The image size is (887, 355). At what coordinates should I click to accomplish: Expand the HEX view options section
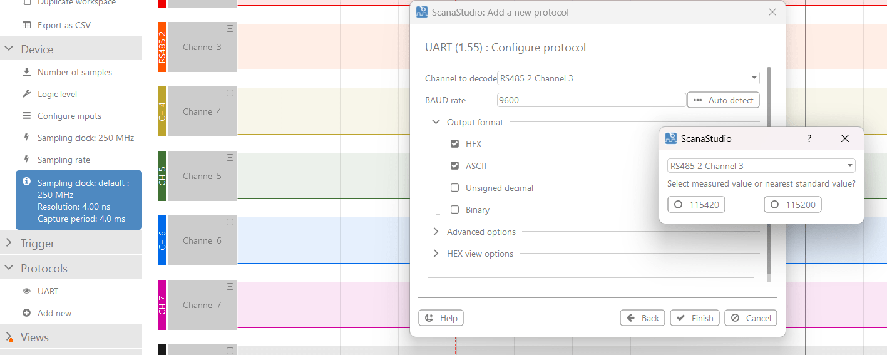point(436,254)
